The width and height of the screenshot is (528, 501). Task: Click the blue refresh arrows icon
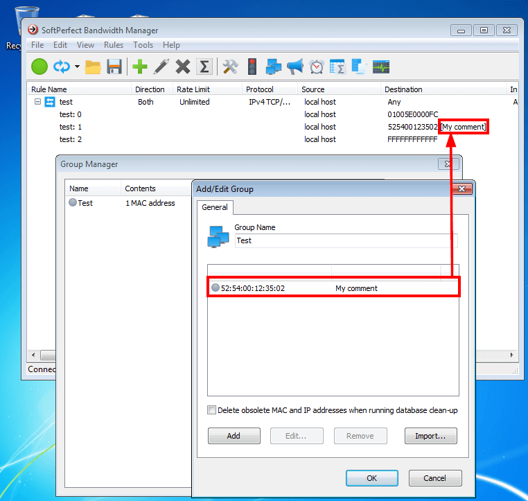[x=62, y=67]
